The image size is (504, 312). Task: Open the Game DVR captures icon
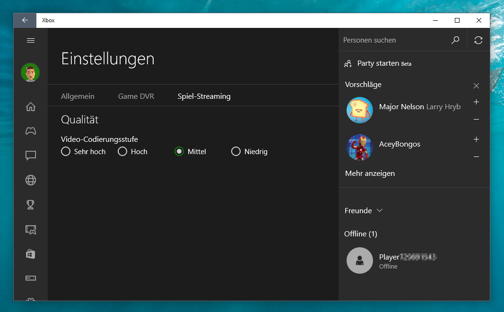point(31,229)
